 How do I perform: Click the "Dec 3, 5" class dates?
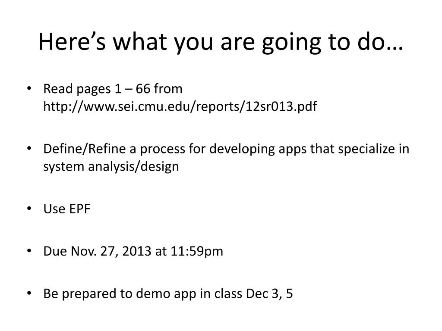pos(269,294)
